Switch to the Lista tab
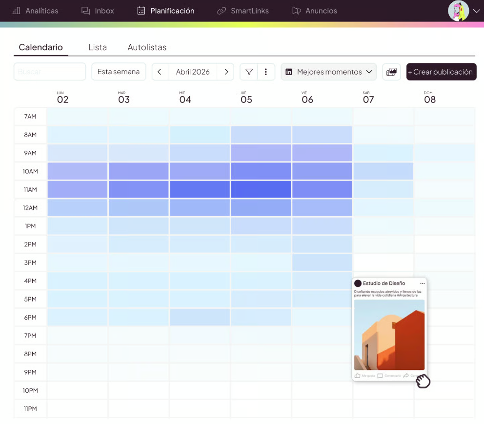The width and height of the screenshot is (484, 424). 98,47
